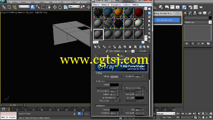
Task: Open Render Setup icon
Action: pos(190,7)
